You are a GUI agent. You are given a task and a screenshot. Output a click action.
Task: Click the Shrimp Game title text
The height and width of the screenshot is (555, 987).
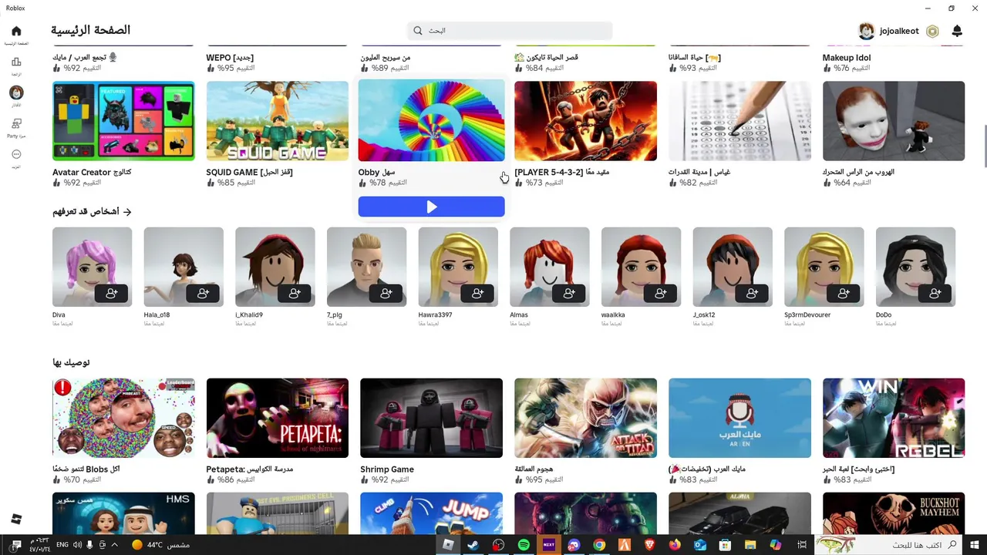tap(387, 469)
